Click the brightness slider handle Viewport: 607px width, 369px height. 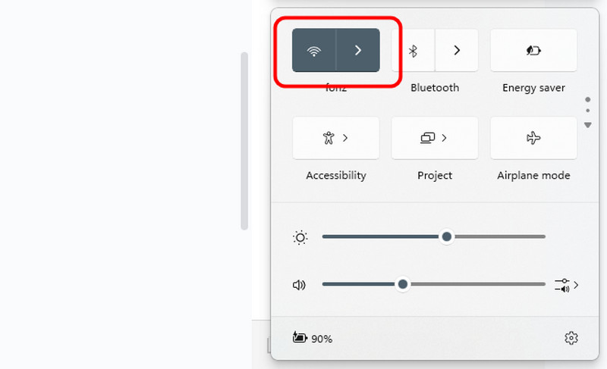[x=447, y=237]
